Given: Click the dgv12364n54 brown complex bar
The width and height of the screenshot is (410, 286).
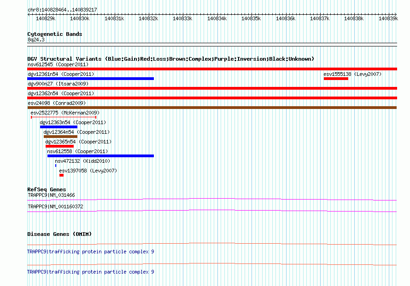Looking at the screenshot, I should 60,137.
